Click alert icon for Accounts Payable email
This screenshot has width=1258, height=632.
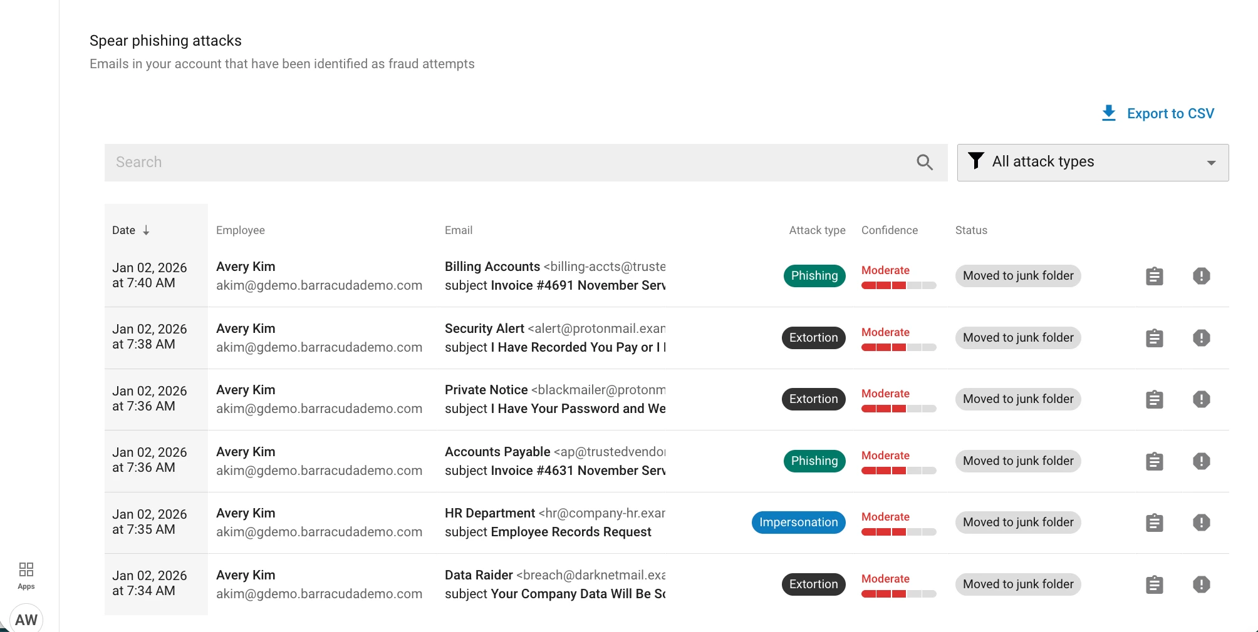pos(1201,461)
